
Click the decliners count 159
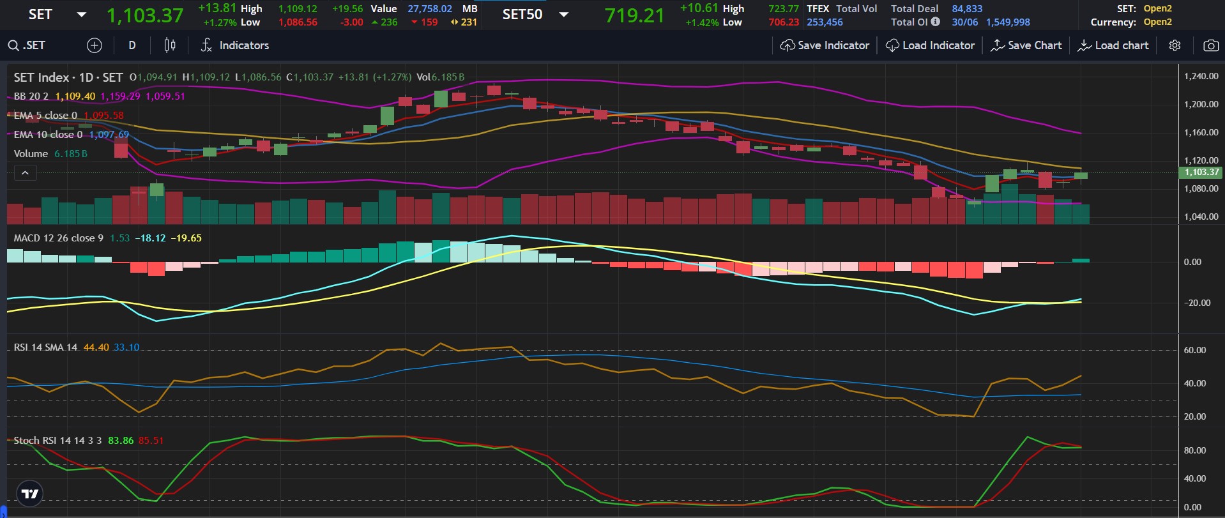pyautogui.click(x=429, y=22)
